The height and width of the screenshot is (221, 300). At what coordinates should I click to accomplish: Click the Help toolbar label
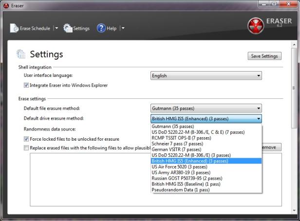point(112,28)
